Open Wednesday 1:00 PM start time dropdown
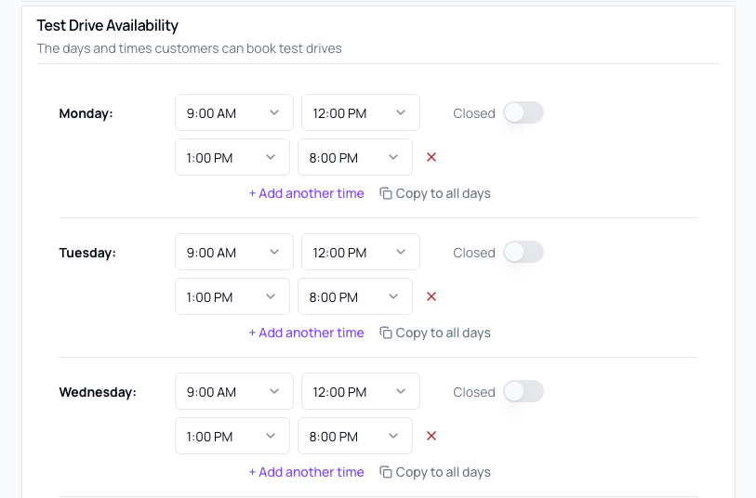The width and height of the screenshot is (756, 498). coord(232,436)
